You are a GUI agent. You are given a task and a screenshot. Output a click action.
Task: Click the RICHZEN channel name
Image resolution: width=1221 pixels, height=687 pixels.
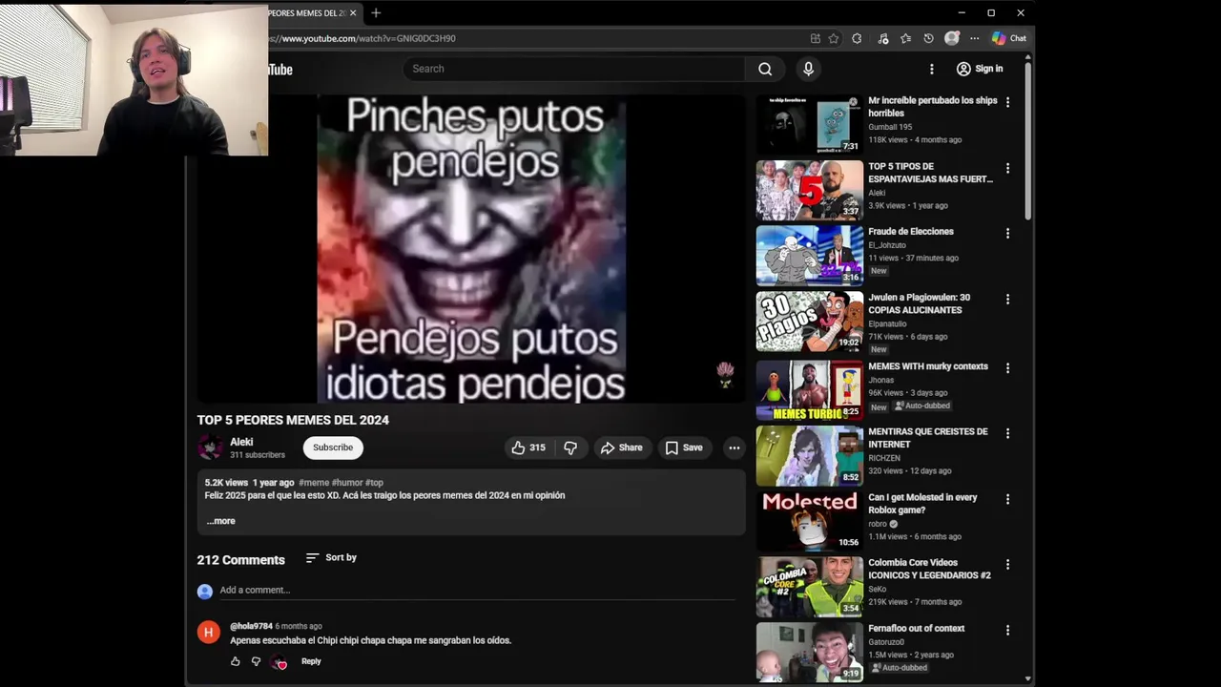coord(884,458)
